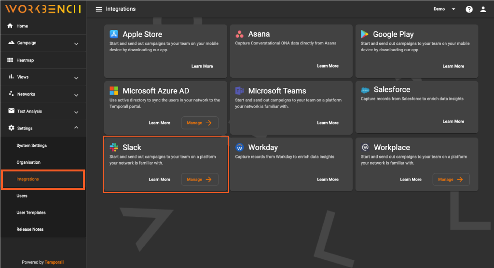Click the Microsoft Teams logo icon
The image size is (494, 268).
click(x=239, y=91)
